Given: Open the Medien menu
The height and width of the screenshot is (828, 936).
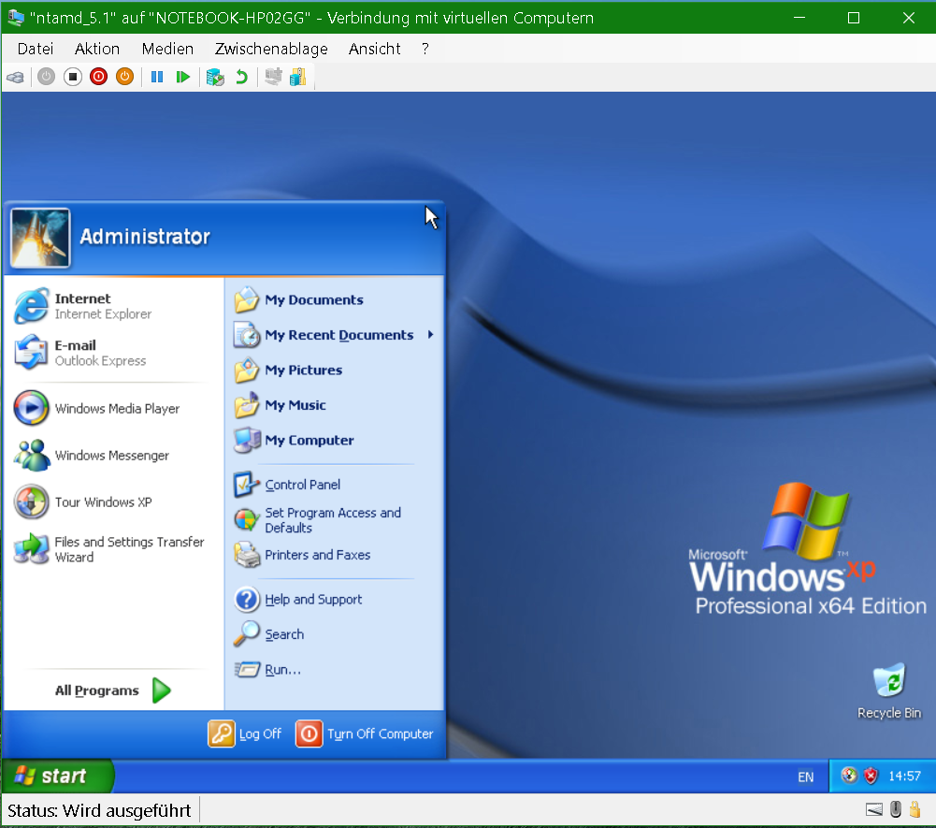Looking at the screenshot, I should point(167,49).
